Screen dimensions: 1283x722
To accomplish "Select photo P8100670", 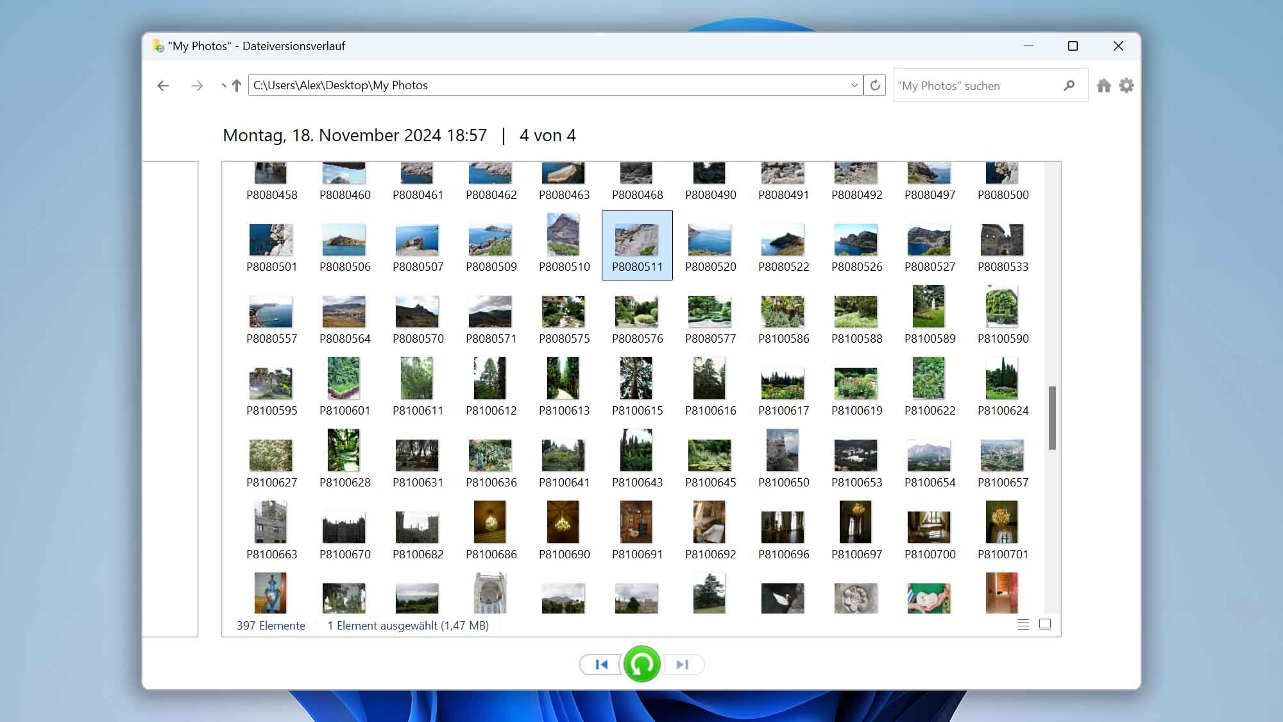I will [345, 533].
